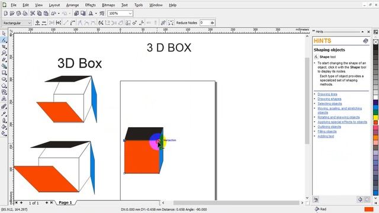Open the Drawing shapes hint link

[x=329, y=99]
